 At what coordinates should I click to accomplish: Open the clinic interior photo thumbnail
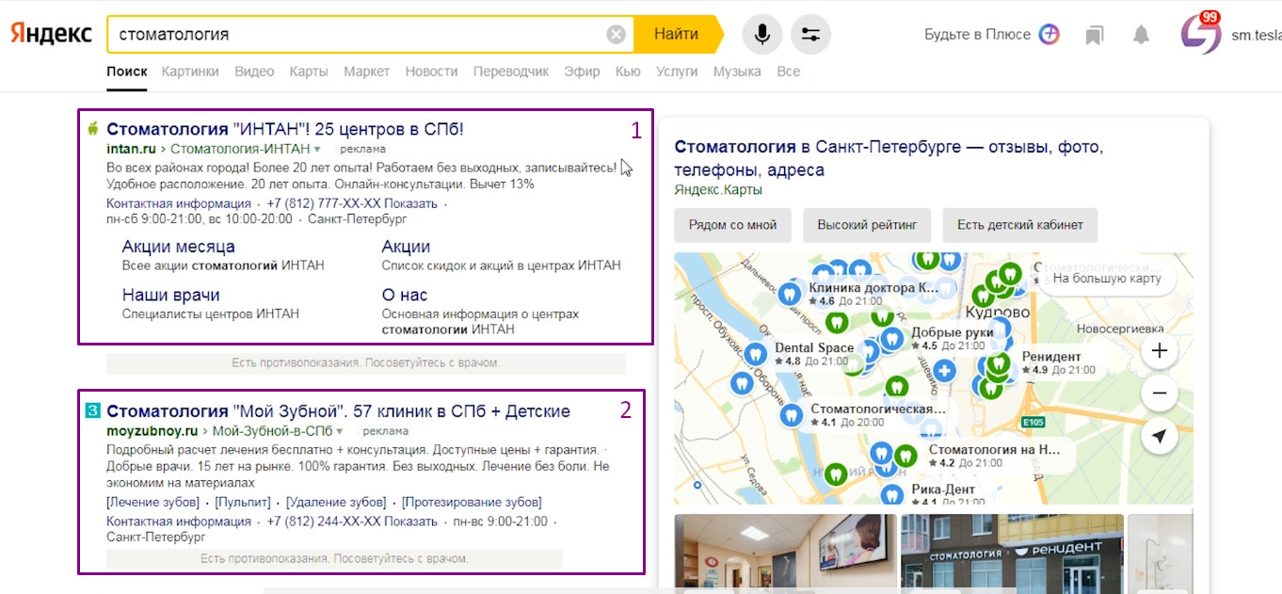(786, 554)
